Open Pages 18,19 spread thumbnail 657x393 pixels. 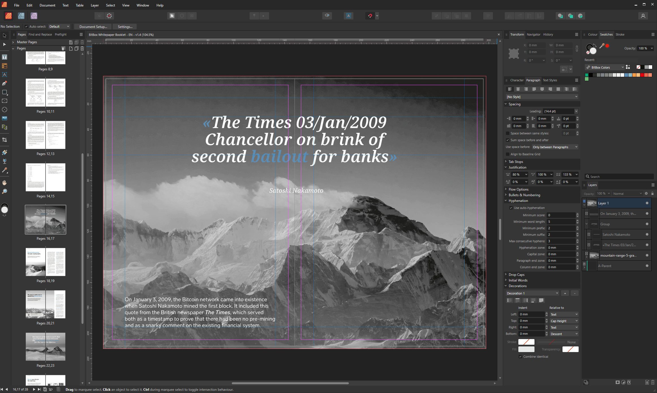pyautogui.click(x=46, y=262)
